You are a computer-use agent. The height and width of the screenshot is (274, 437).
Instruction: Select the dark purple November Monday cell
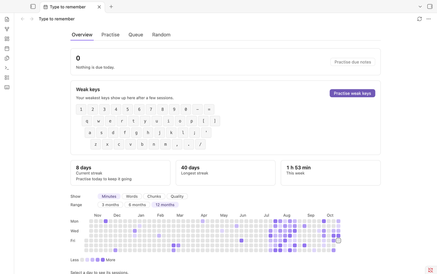[x=106, y=221]
